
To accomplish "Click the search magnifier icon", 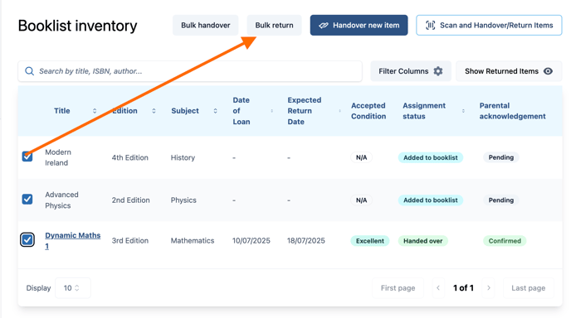I will [30, 71].
